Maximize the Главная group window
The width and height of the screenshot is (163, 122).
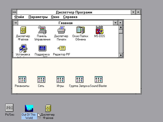click(x=120, y=23)
